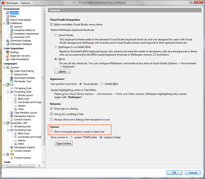Click the tree's vertical scrollbar thumb

point(43,78)
